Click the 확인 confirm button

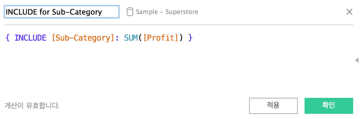coord(329,106)
